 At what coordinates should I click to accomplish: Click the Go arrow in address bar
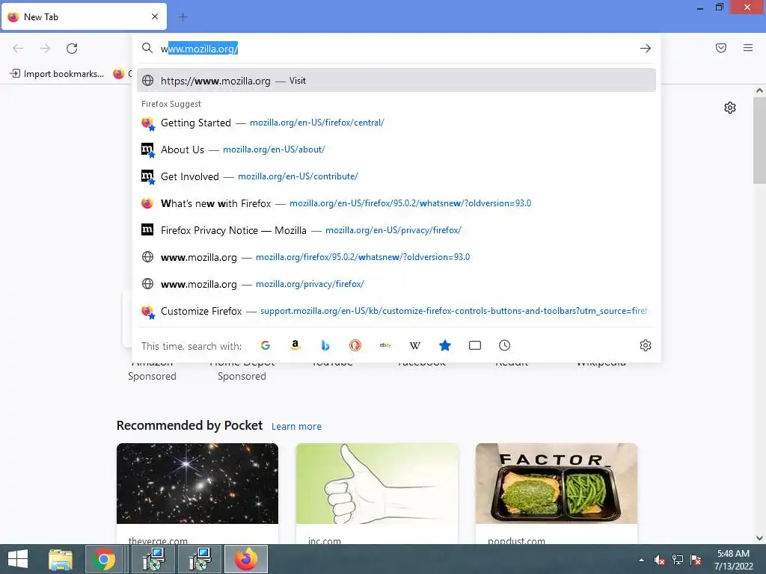(646, 49)
